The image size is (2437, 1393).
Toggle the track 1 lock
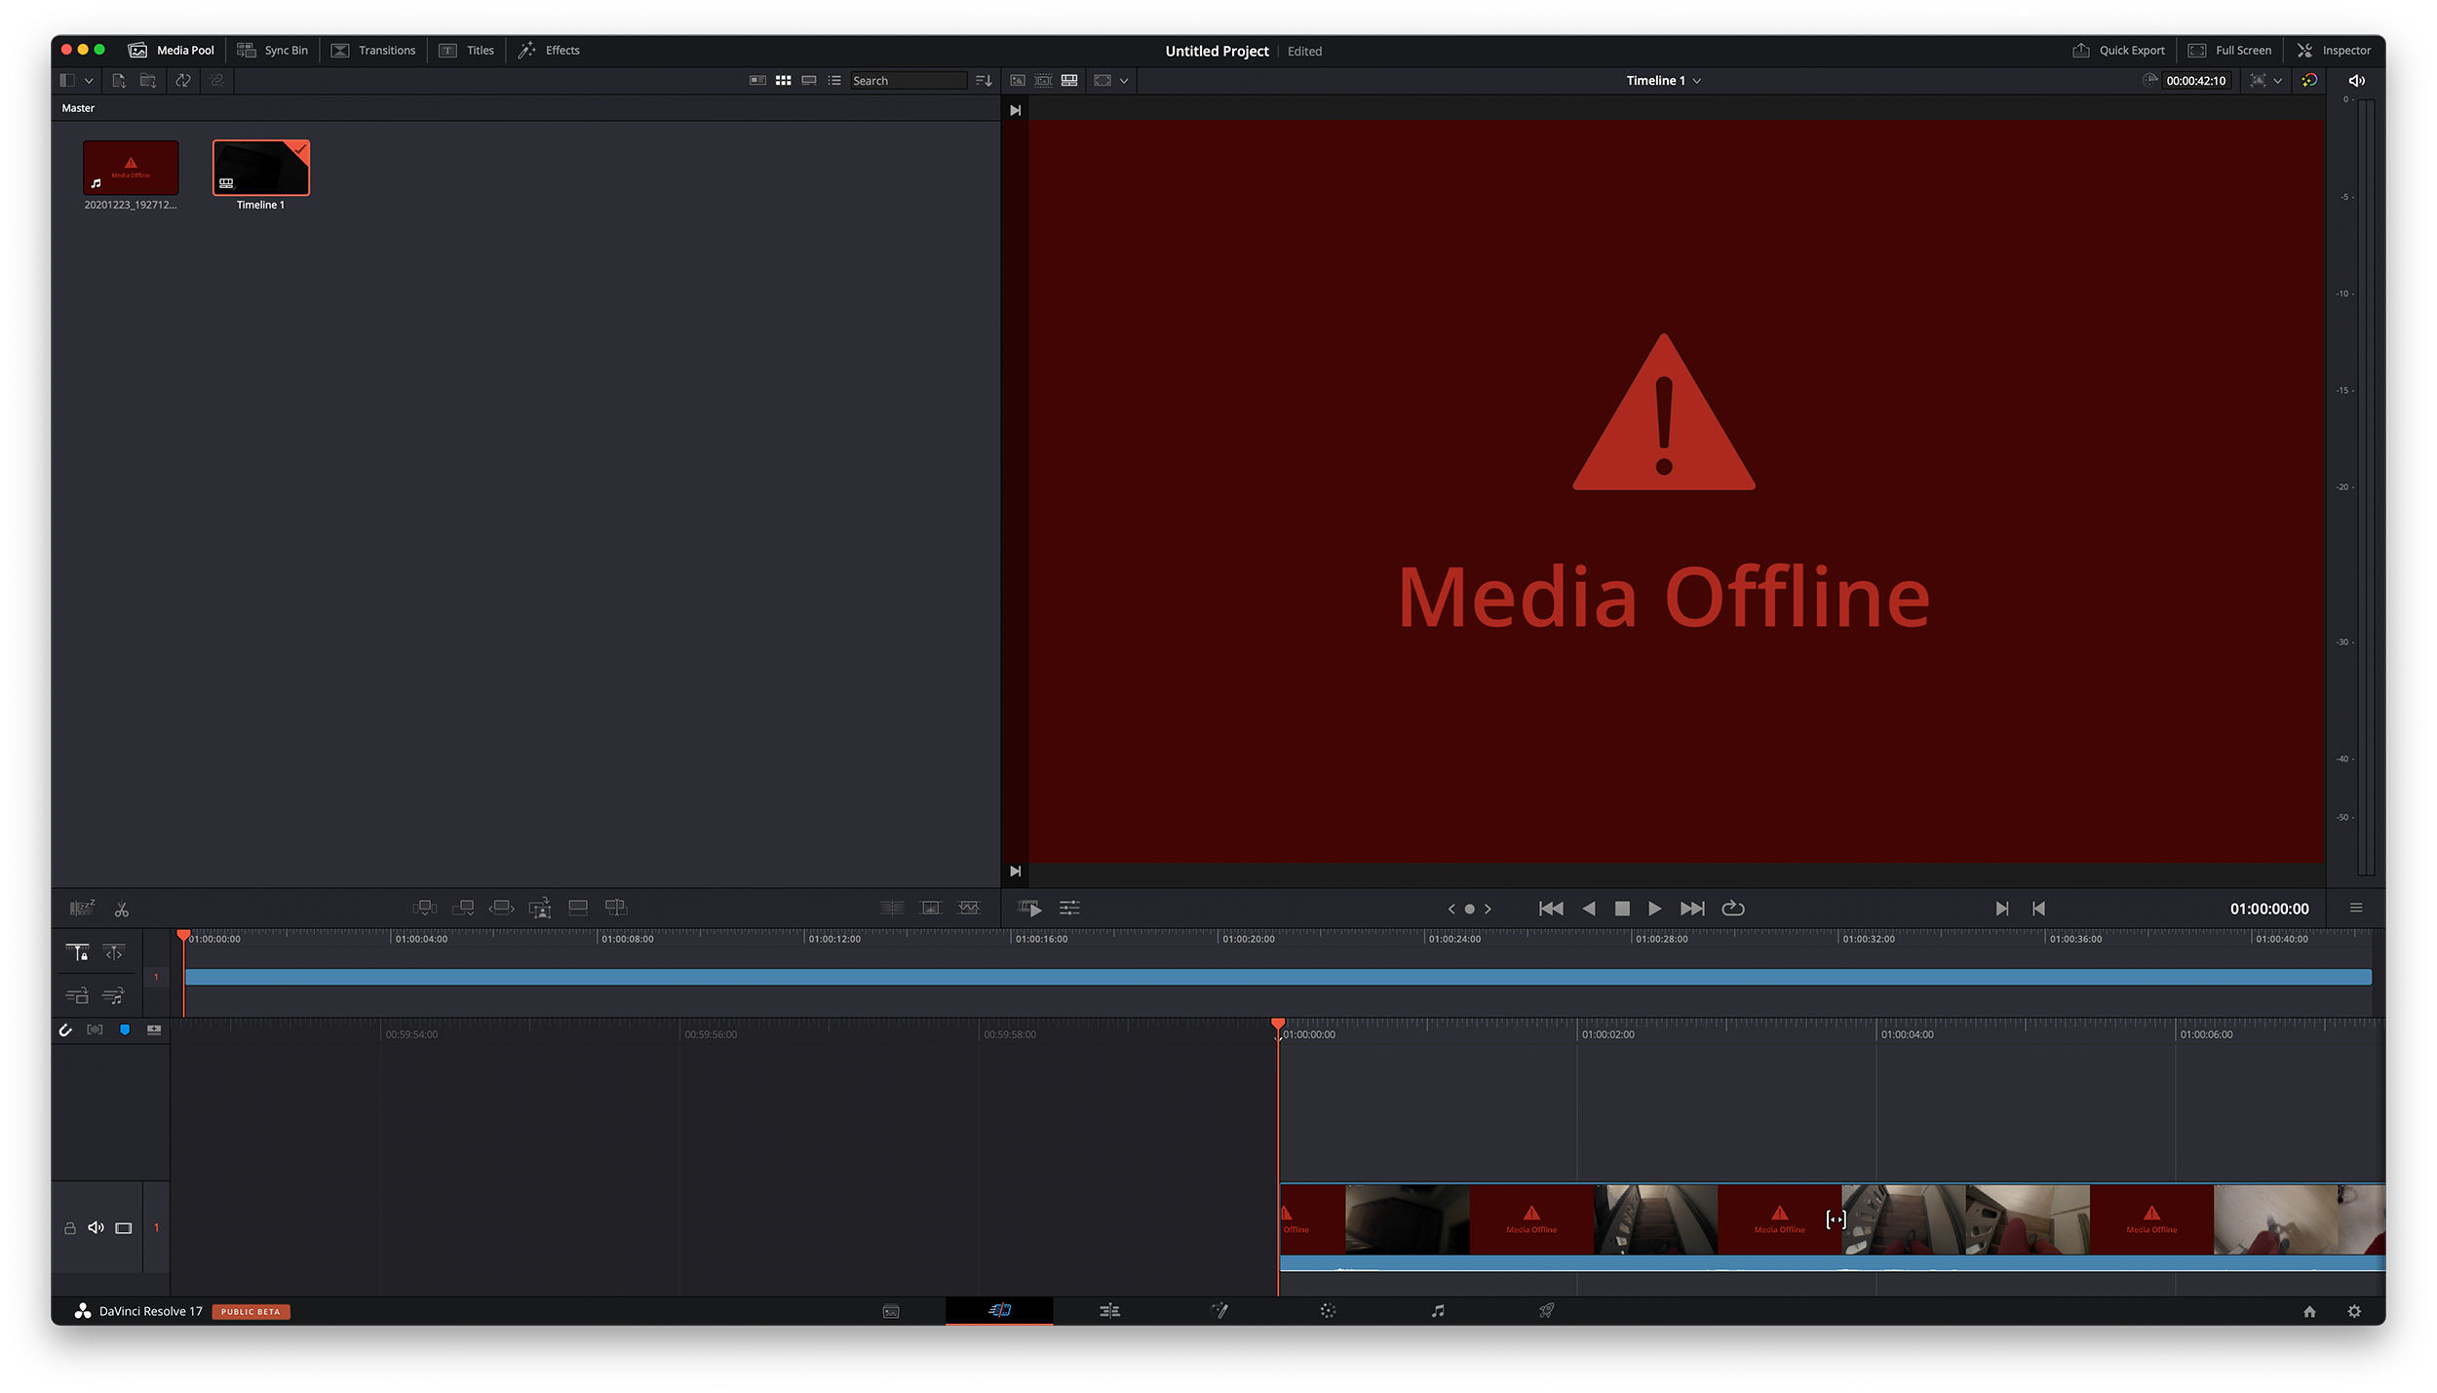(70, 1228)
